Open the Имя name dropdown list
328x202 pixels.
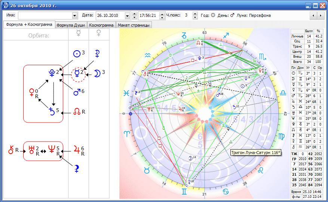click(74, 15)
